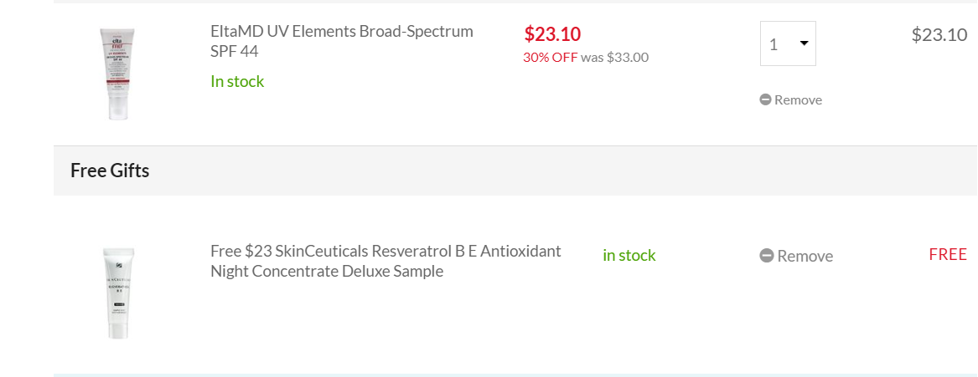
Task: Click the minus icon beside the free gift's Remove
Action: pos(766,256)
